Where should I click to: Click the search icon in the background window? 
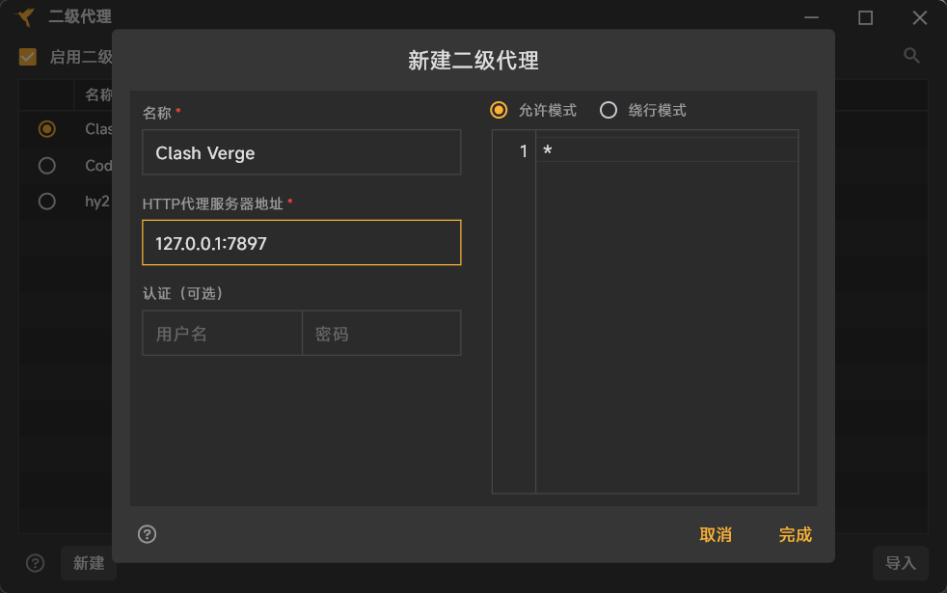911,56
